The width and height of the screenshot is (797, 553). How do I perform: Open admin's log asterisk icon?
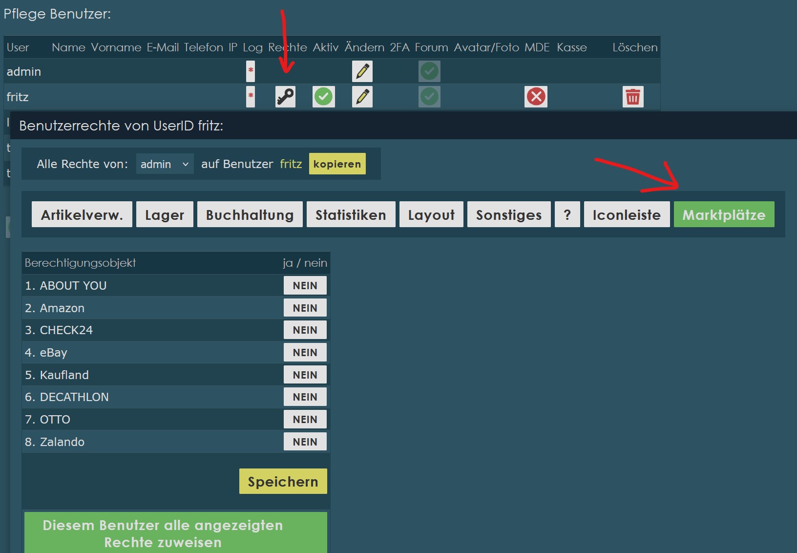tap(251, 71)
